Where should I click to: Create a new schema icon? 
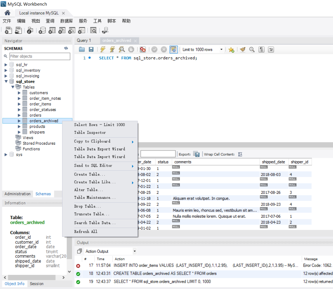tap(42, 30)
